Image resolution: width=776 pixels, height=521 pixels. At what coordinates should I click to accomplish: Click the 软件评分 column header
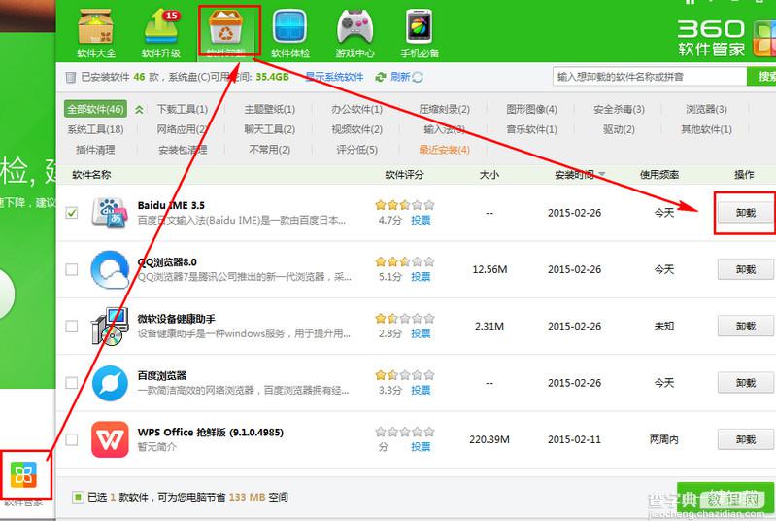404,174
